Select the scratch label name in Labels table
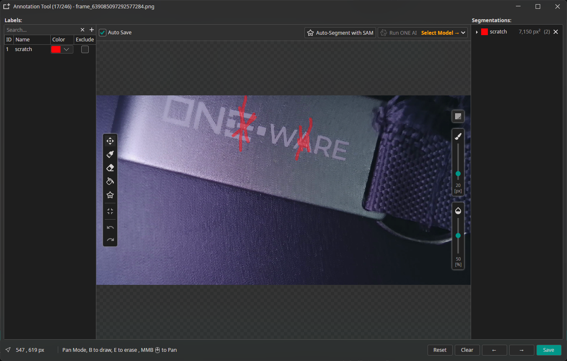The width and height of the screenshot is (567, 361). (23, 49)
